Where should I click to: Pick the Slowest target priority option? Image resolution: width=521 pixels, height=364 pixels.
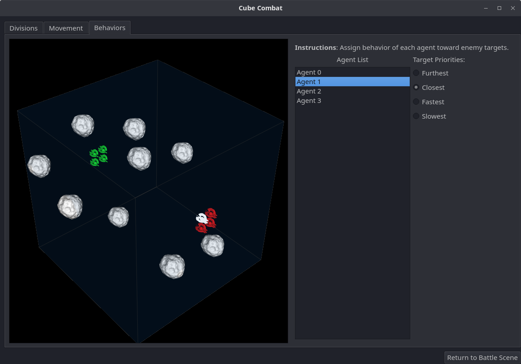(x=416, y=116)
